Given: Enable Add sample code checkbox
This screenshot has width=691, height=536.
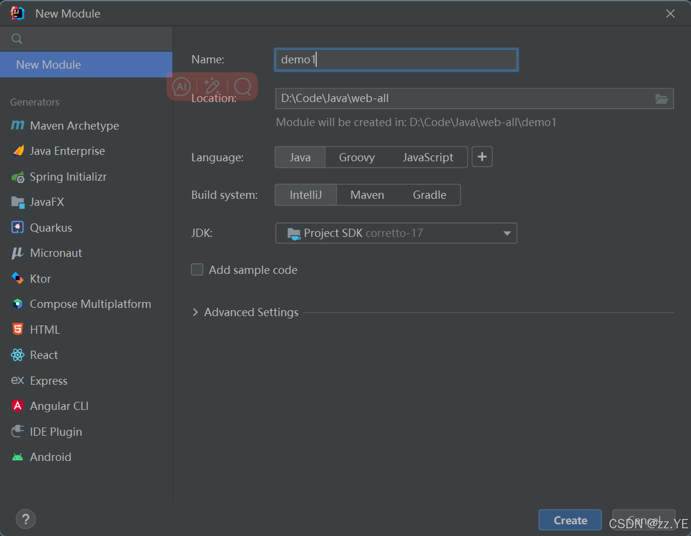Looking at the screenshot, I should (197, 270).
